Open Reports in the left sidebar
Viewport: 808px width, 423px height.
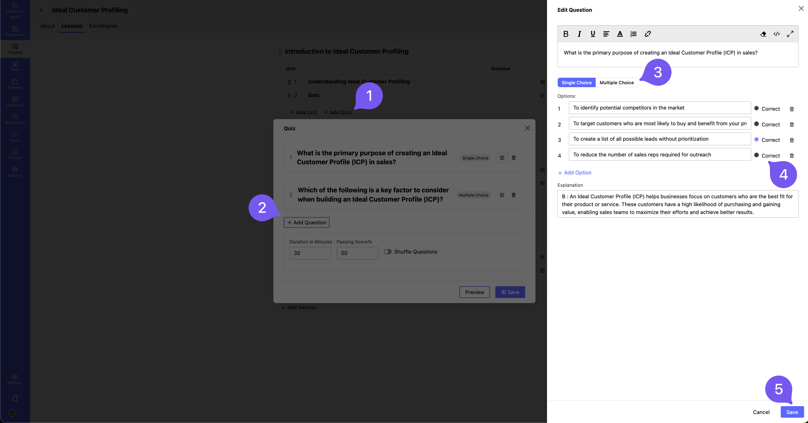(x=15, y=172)
